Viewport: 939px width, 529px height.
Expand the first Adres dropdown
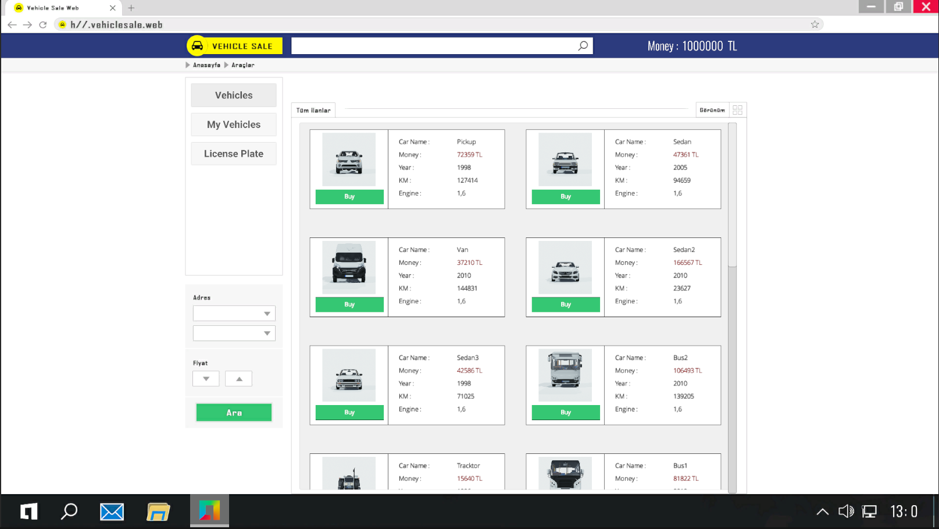pyautogui.click(x=234, y=313)
